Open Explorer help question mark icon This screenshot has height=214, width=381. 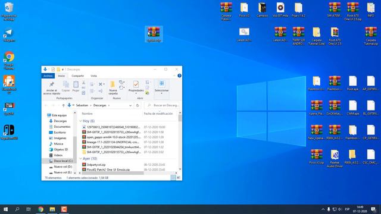[x=179, y=75]
